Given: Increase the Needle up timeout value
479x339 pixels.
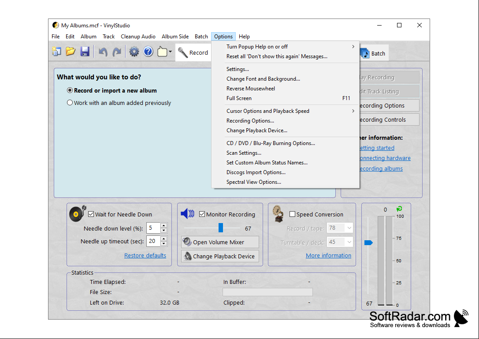Looking at the screenshot, I should pos(164,238).
